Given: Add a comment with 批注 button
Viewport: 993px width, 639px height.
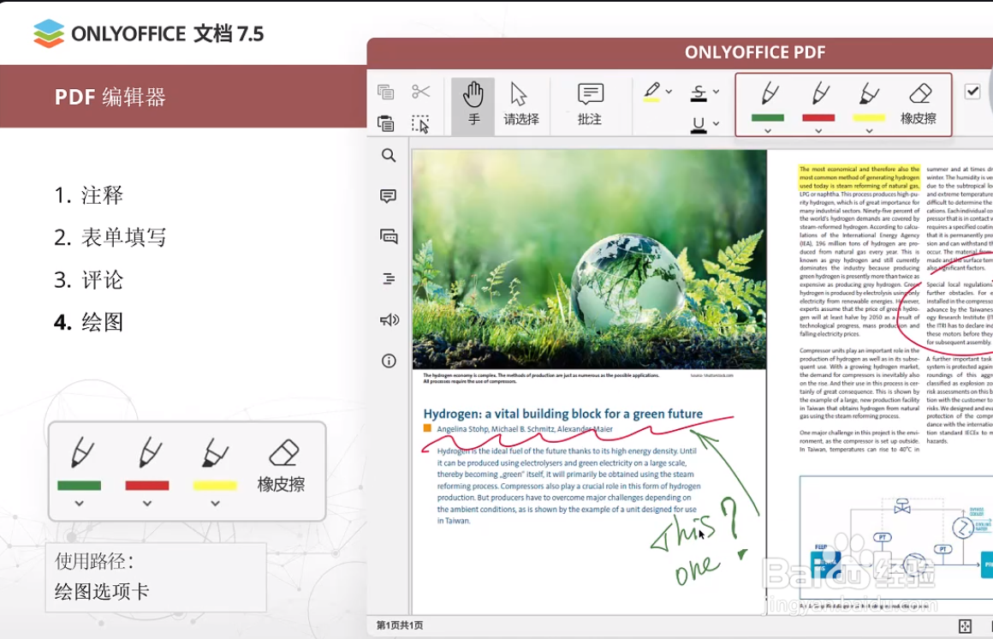Looking at the screenshot, I should coord(590,105).
